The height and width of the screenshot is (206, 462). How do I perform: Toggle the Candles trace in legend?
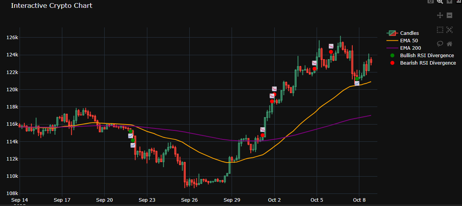pyautogui.click(x=409, y=33)
